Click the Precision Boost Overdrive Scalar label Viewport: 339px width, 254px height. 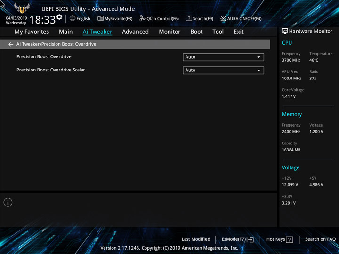[51, 70]
